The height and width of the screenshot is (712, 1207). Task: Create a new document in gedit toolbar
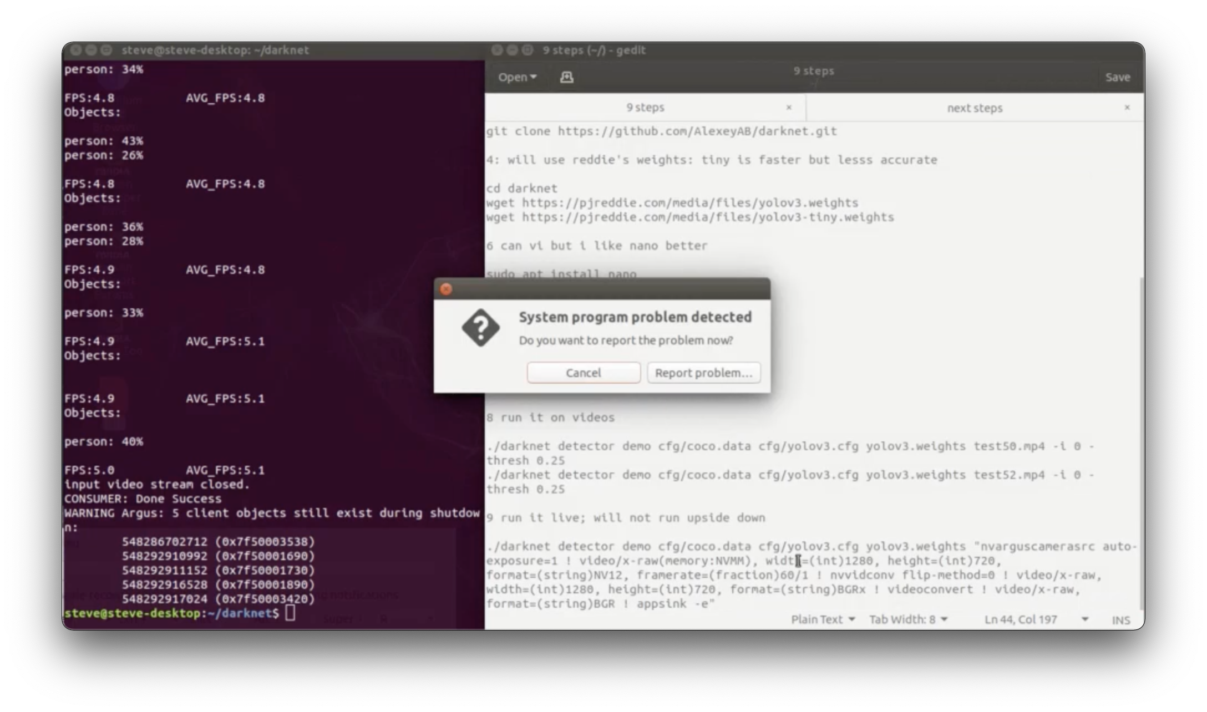click(566, 77)
